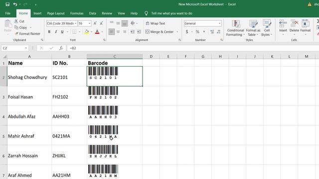Click the Increase Indent icon
The image size is (319, 179).
click(x=139, y=32)
